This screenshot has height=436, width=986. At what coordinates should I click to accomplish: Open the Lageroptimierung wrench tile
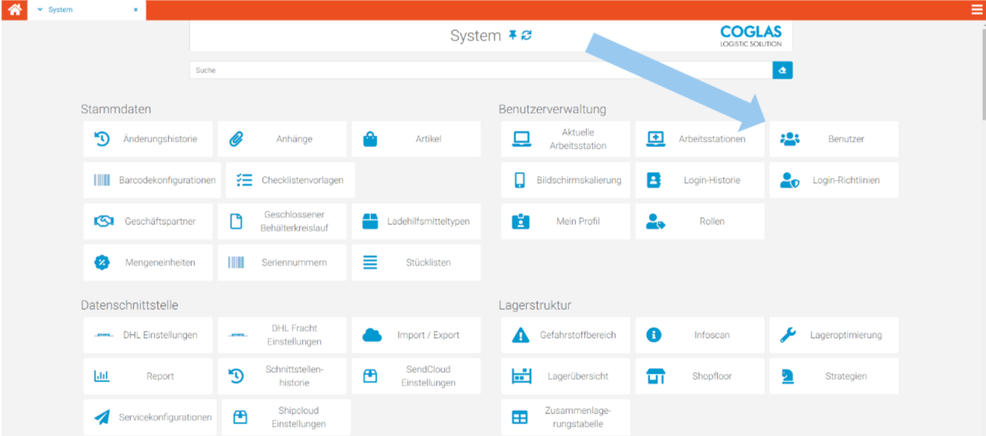tap(833, 336)
